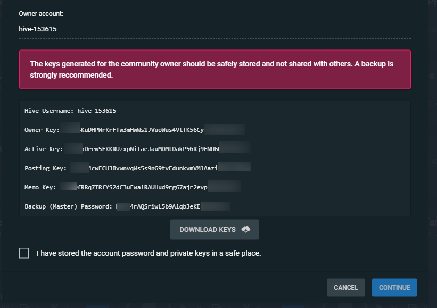Click the red key safety warning banner

(215, 69)
